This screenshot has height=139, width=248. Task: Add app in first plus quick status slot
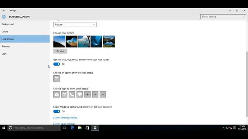tap(88, 94)
